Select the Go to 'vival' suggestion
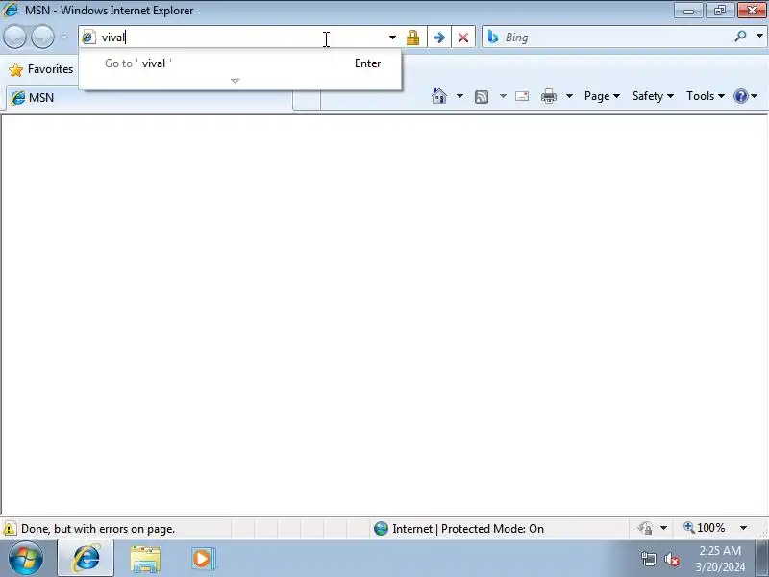 click(x=239, y=63)
